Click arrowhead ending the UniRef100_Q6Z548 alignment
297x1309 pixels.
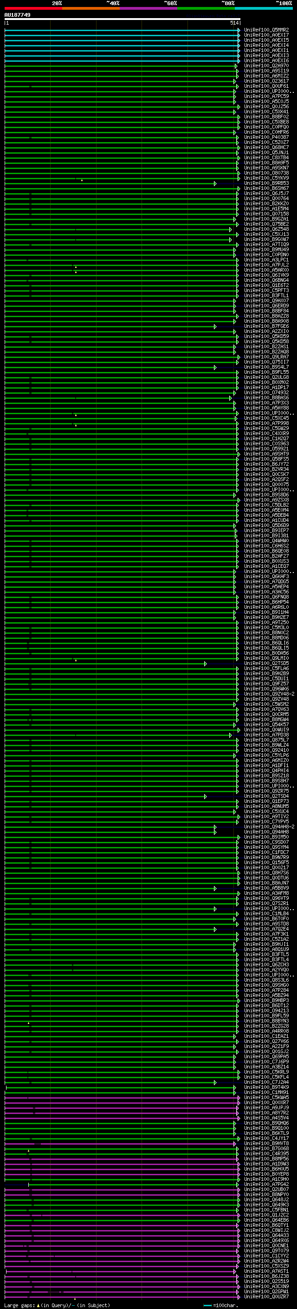pos(231,229)
